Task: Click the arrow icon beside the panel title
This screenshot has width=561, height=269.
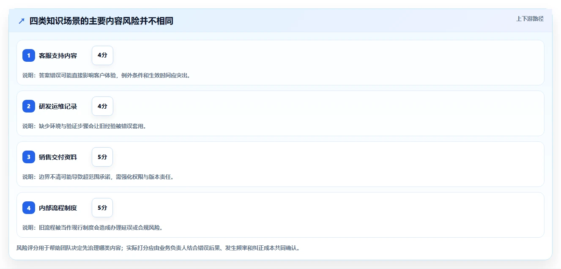Action: point(22,21)
